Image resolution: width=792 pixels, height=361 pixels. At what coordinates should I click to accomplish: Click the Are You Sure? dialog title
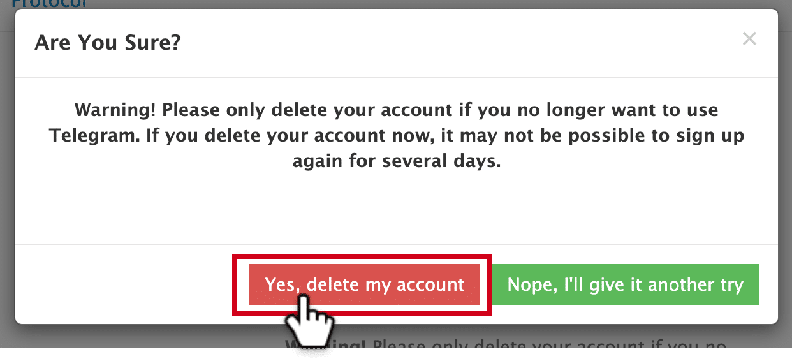(x=108, y=43)
